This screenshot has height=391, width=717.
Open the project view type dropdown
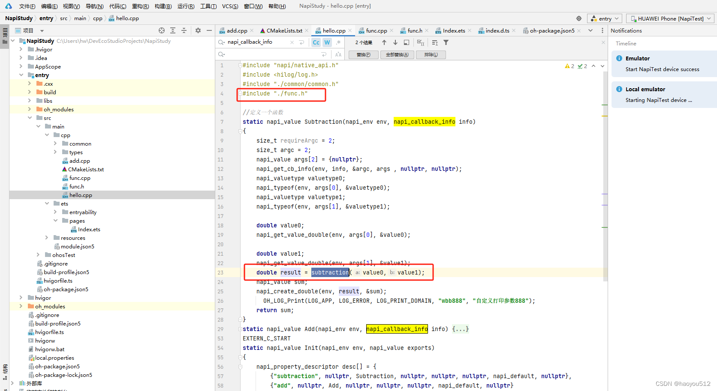(42, 31)
